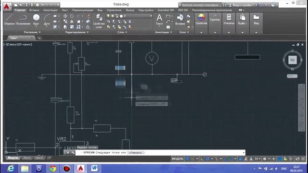Click the Save icon in quick access toolbar
The width and height of the screenshot is (308, 173).
[26, 5]
